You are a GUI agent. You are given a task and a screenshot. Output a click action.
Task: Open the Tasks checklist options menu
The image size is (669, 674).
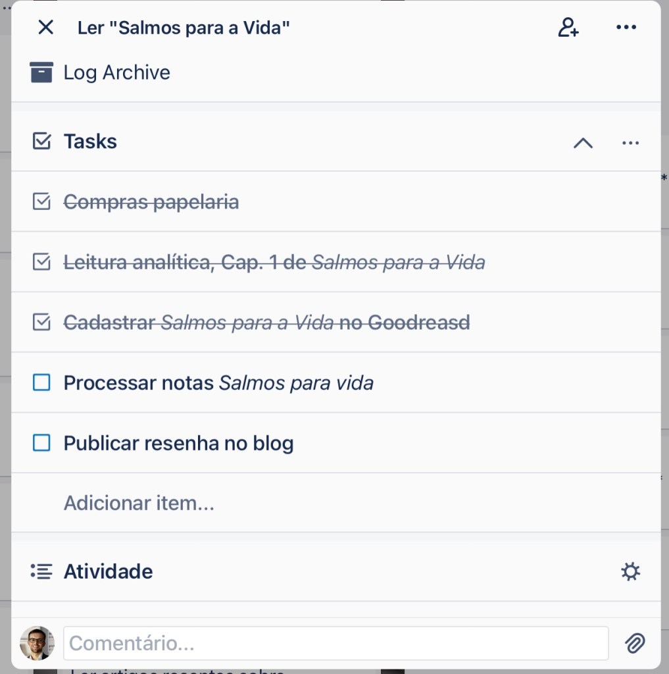point(630,143)
